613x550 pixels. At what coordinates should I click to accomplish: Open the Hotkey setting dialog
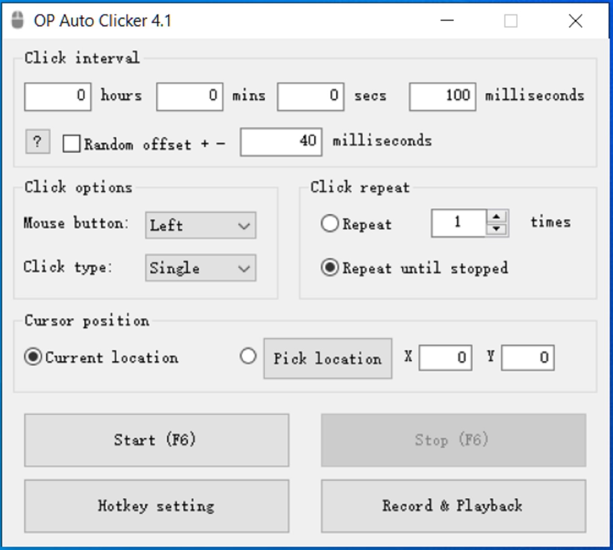[x=157, y=506]
